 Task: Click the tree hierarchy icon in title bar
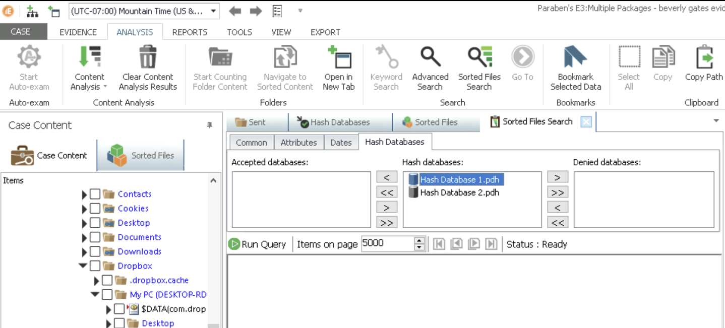pos(32,11)
